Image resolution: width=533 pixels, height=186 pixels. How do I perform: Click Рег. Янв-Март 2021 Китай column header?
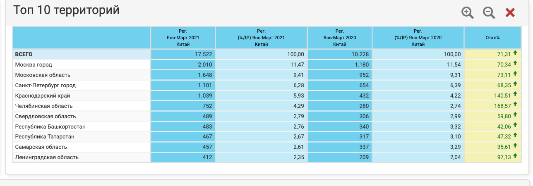coord(183,38)
